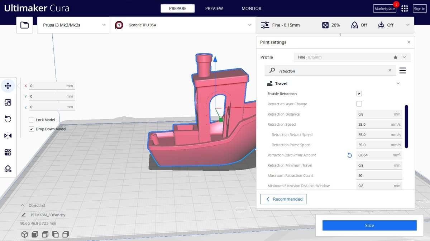Open the Generic TPU 95A material dropdown
430x241 pixels.
tap(183, 25)
